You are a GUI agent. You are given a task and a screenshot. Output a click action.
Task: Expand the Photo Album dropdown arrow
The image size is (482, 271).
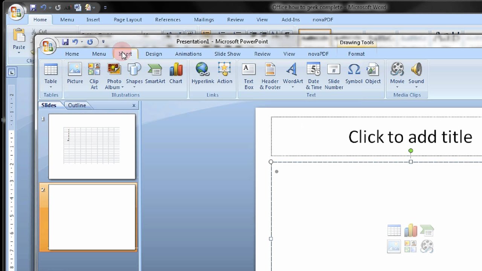[122, 88]
